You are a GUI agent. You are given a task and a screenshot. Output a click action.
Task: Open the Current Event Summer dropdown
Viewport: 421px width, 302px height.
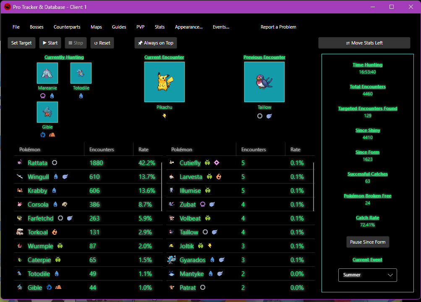tap(368, 275)
